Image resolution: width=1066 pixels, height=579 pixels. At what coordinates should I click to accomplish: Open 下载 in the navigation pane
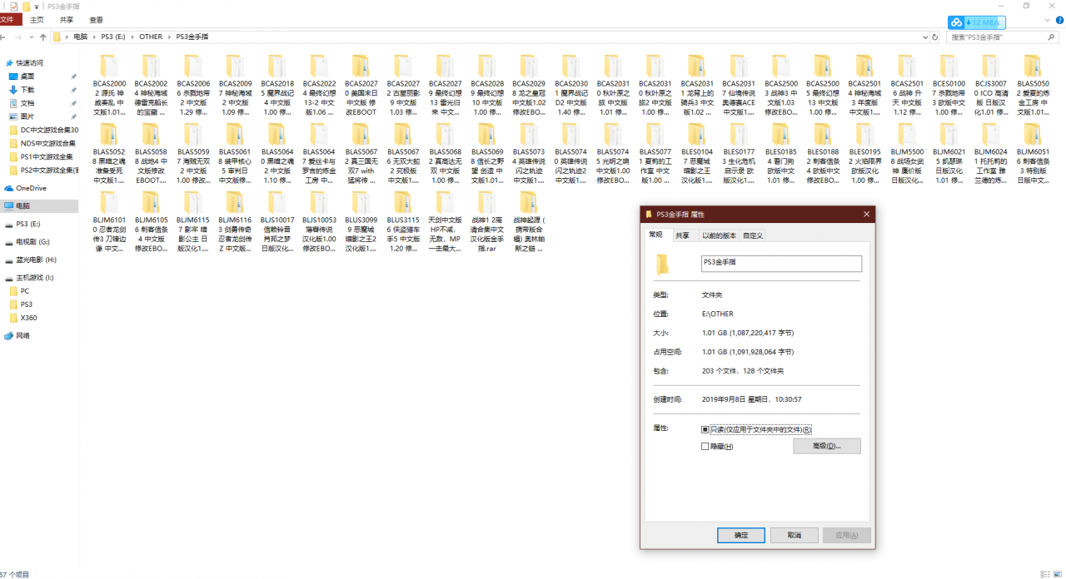coord(27,89)
